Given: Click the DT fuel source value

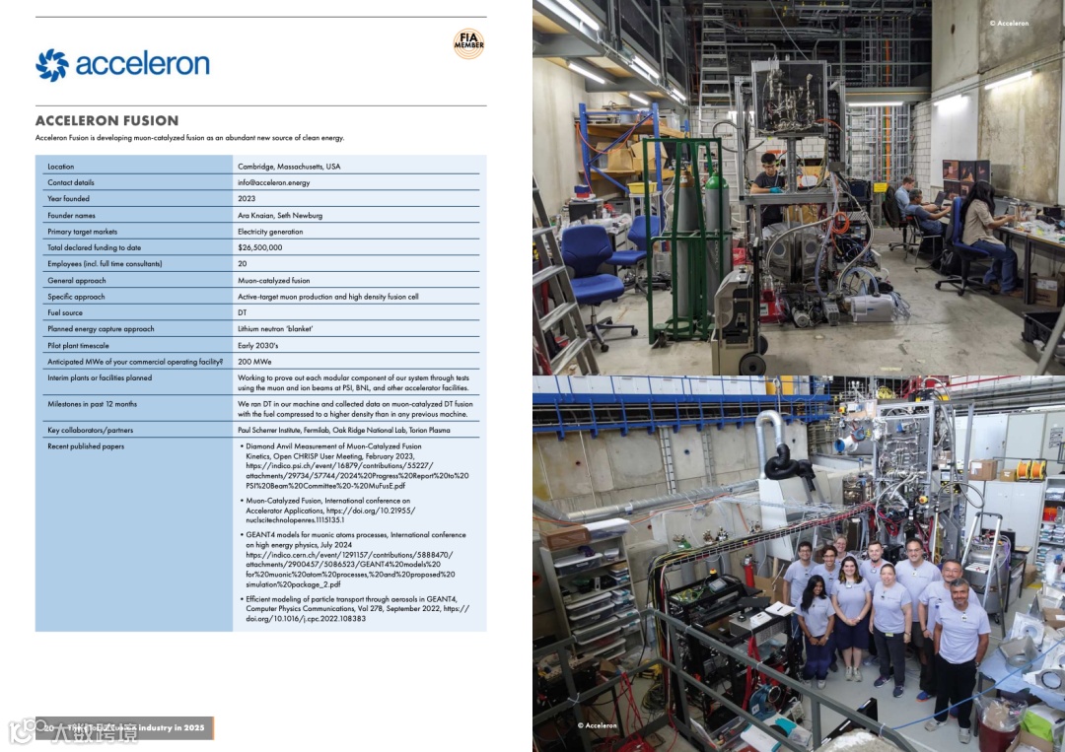Looking at the screenshot, I should pyautogui.click(x=243, y=312).
